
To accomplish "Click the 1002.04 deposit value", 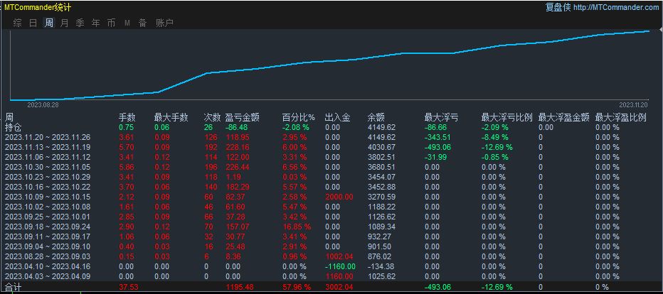I will point(339,256).
